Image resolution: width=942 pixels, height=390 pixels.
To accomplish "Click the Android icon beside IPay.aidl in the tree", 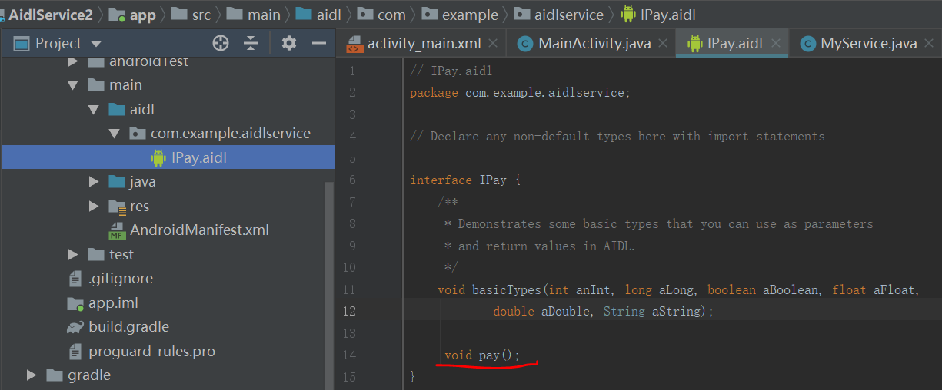I will tap(158, 158).
